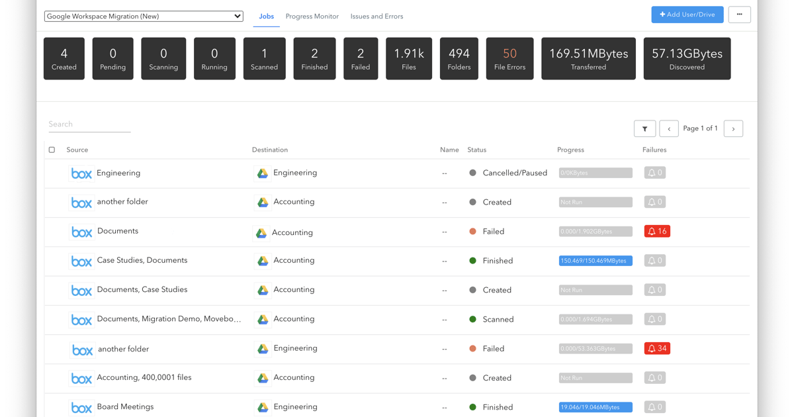Click the Add User/Drive button
This screenshot has width=794, height=417.
click(687, 14)
